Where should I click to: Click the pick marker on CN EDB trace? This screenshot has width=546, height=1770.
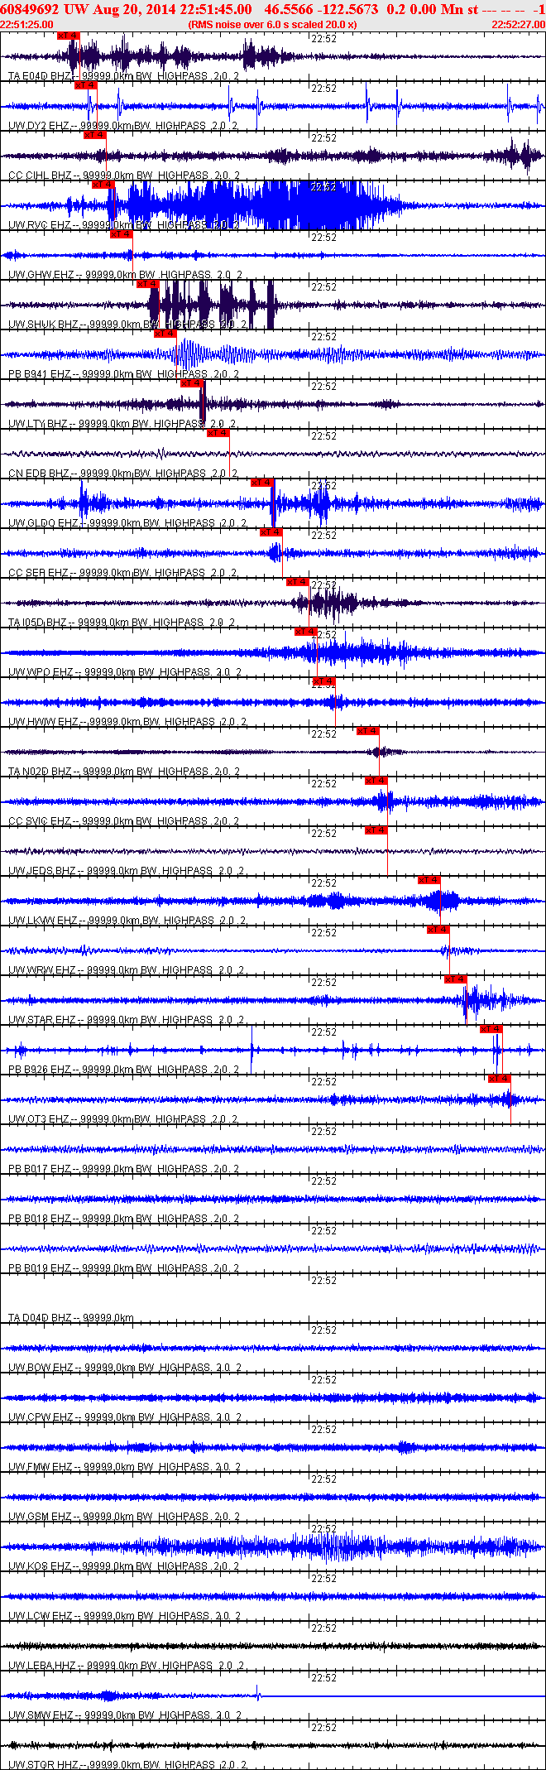(218, 433)
